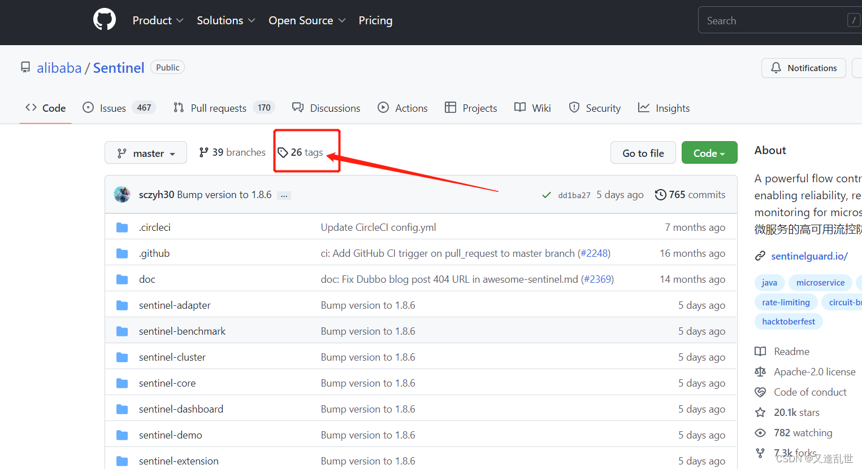Image resolution: width=862 pixels, height=469 pixels.
Task: Switch to the Issues tab
Action: [119, 108]
